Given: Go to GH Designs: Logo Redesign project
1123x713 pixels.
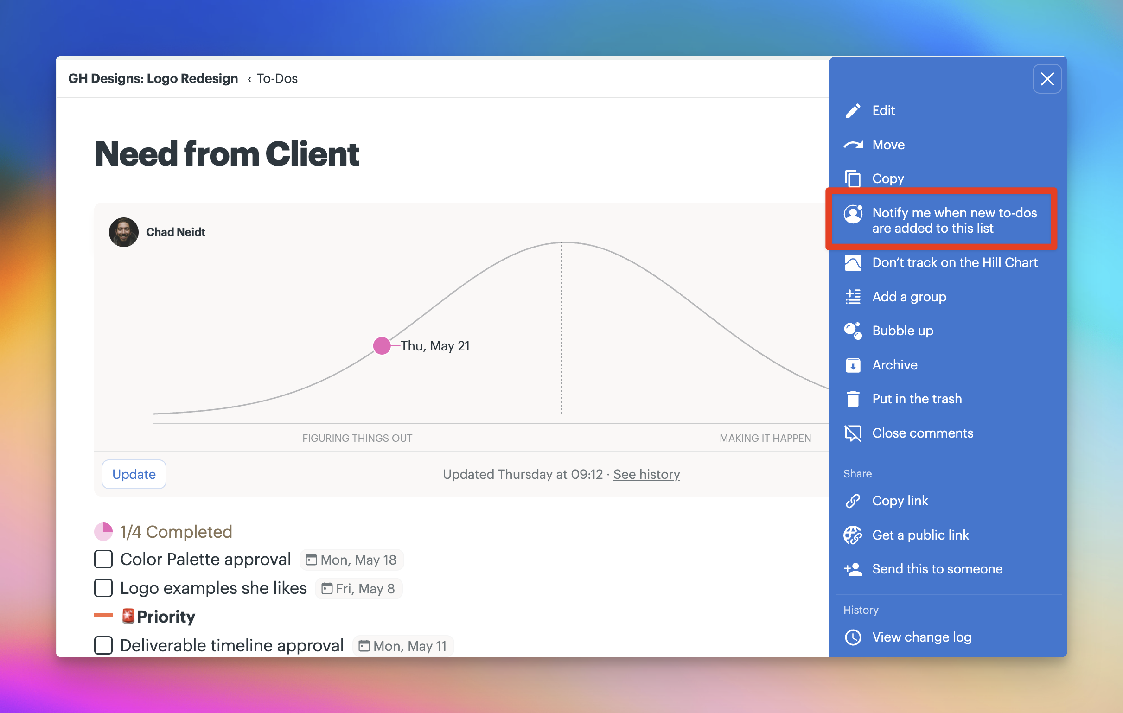Looking at the screenshot, I should click(153, 78).
